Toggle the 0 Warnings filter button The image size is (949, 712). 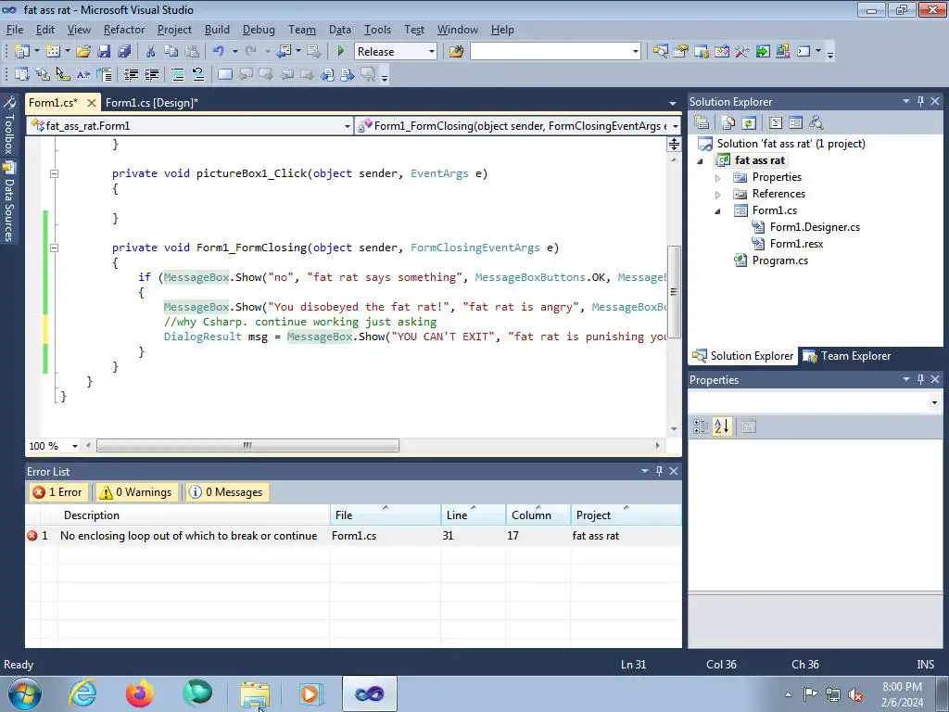pyautogui.click(x=135, y=492)
